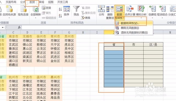Click the fx insert function button
Screen dimensions: 176x101
(19, 27)
